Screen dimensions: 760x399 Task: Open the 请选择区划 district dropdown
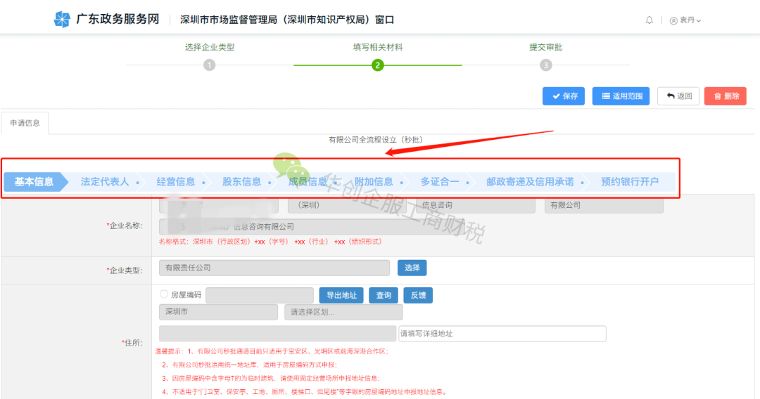coord(343,312)
